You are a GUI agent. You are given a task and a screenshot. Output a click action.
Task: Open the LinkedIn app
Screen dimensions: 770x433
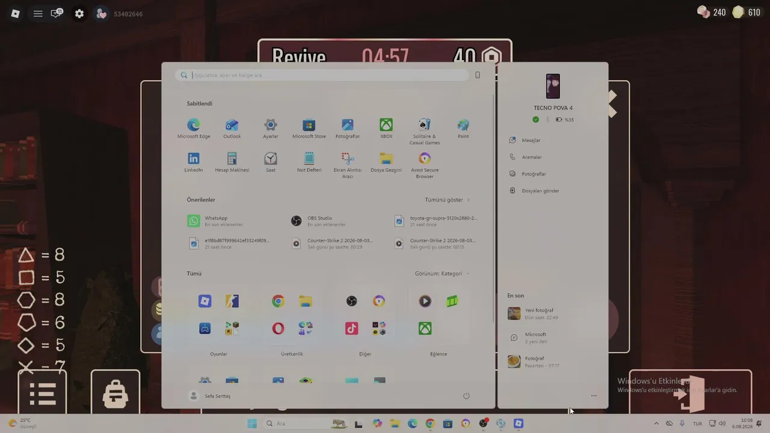[194, 162]
